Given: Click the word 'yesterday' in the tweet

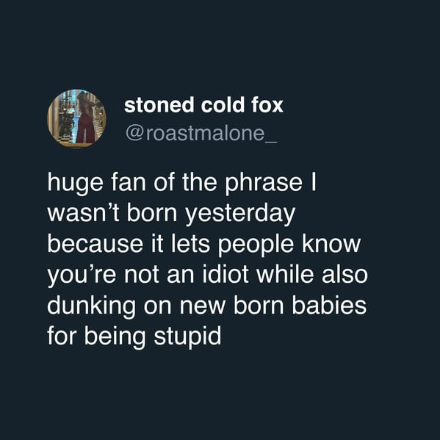Looking at the screenshot, I should click(x=240, y=214).
